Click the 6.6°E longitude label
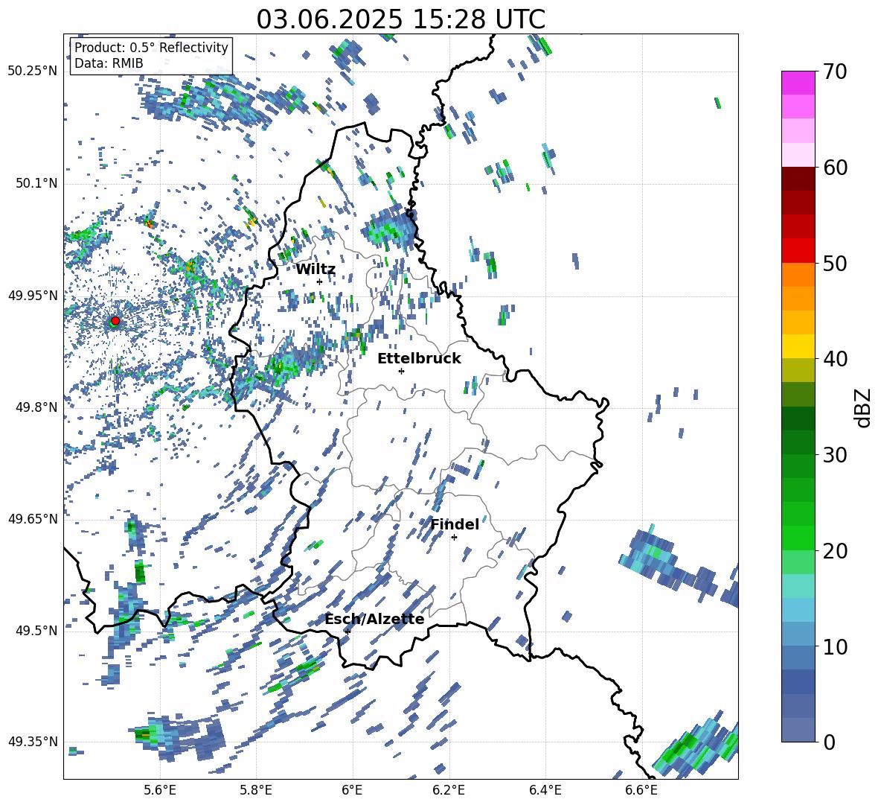This screenshot has height=805, width=881. (641, 790)
